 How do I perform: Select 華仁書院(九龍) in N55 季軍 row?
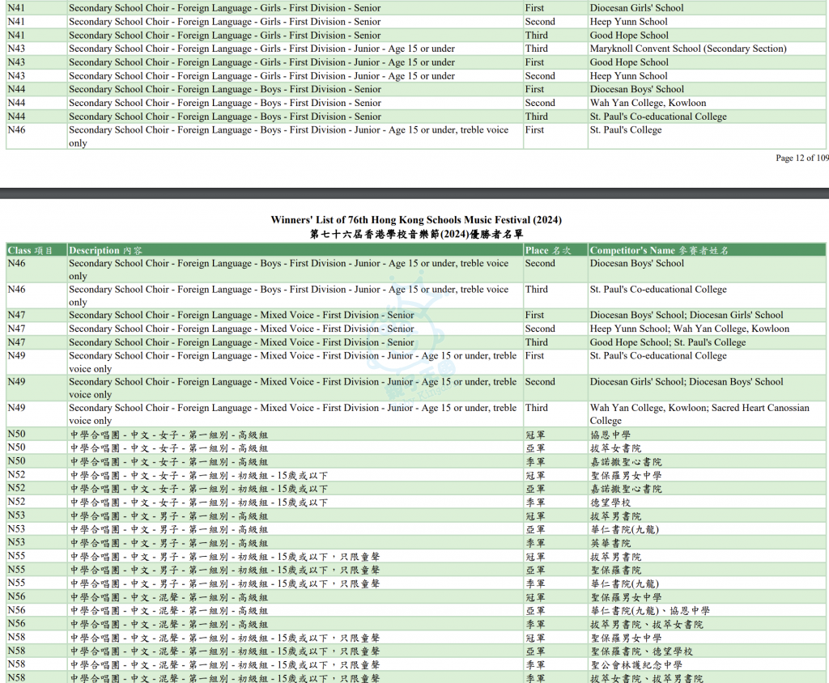point(624,584)
